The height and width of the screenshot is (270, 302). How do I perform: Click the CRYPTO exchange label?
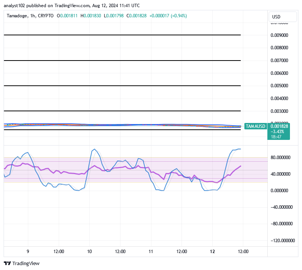pyautogui.click(x=46, y=16)
